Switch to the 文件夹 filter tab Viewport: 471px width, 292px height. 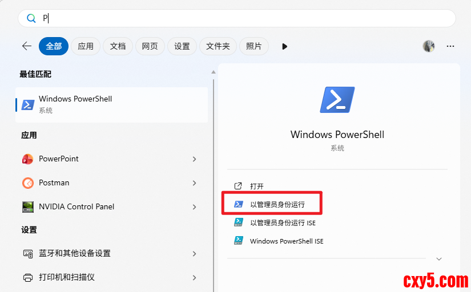[218, 46]
